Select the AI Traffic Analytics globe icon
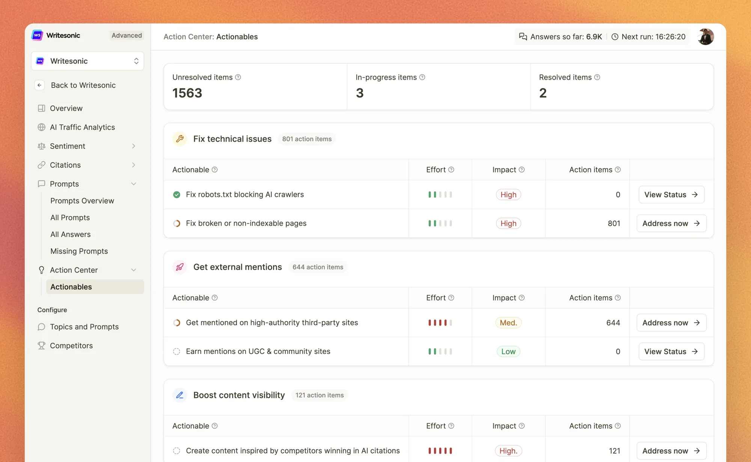The image size is (751, 462). point(41,127)
